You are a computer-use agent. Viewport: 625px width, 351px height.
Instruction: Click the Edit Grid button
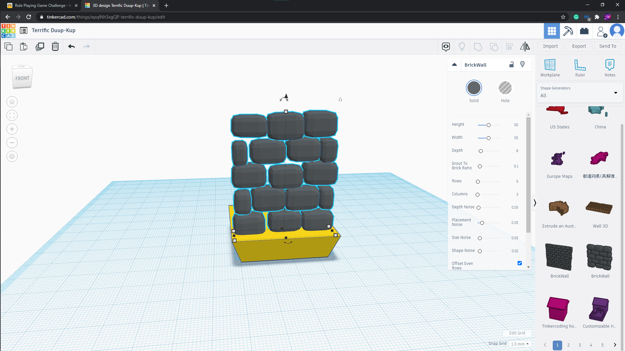tap(517, 333)
